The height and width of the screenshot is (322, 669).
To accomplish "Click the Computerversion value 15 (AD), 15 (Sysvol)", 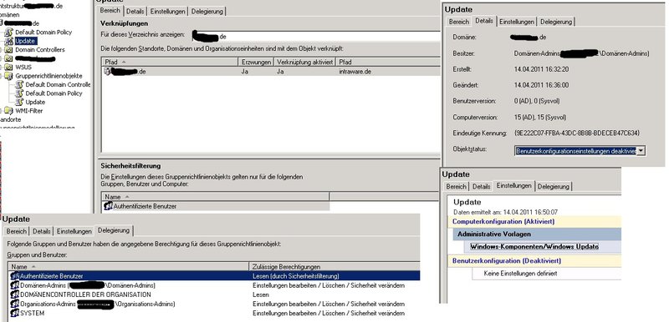I will click(539, 117).
